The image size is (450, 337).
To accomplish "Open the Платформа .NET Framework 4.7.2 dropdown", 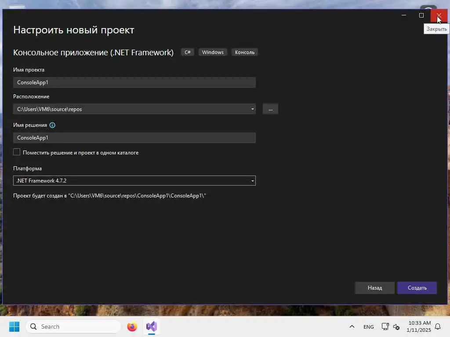I will tap(134, 180).
